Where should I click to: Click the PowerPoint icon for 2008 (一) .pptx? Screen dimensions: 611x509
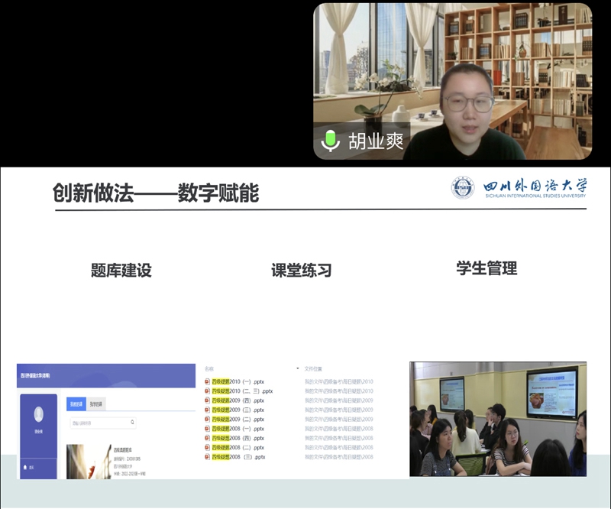click(x=207, y=429)
